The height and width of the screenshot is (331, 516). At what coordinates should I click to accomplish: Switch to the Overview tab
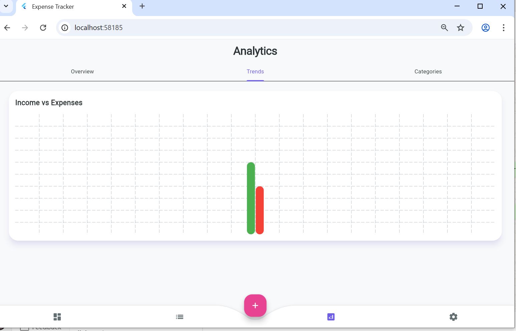(82, 71)
